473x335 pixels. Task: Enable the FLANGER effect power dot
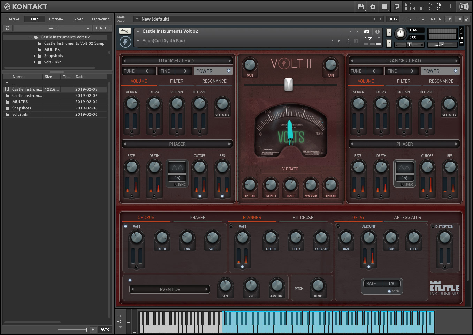coord(231,226)
